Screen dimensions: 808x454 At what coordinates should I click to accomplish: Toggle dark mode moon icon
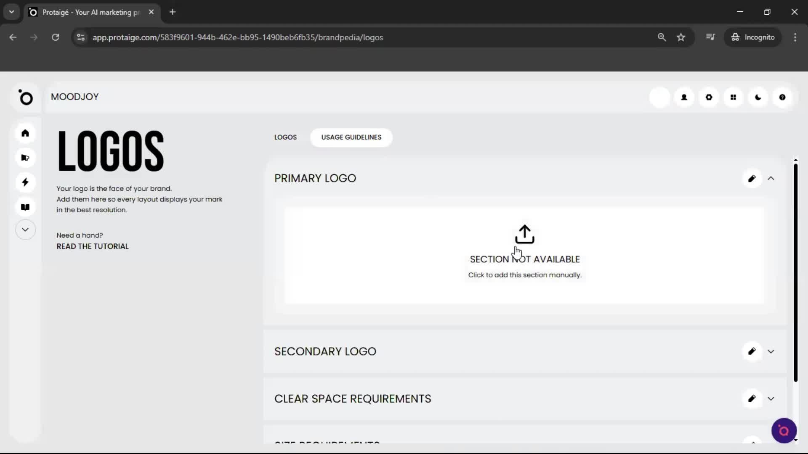point(758,97)
